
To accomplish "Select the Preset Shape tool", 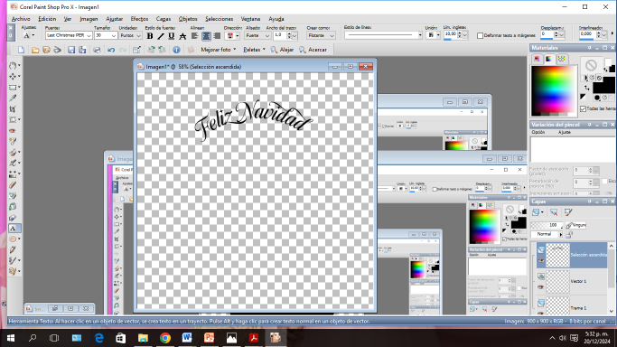I will click(13, 239).
